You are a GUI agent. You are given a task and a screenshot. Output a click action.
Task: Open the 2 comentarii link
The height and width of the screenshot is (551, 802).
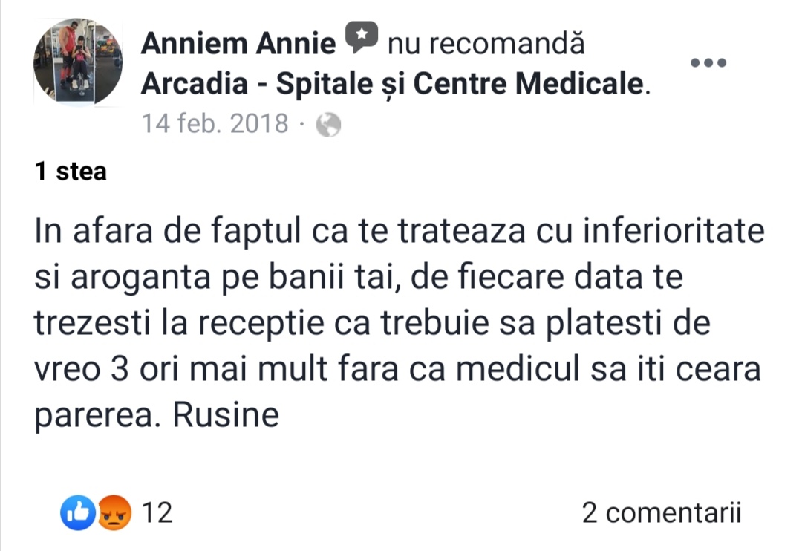coord(662,512)
